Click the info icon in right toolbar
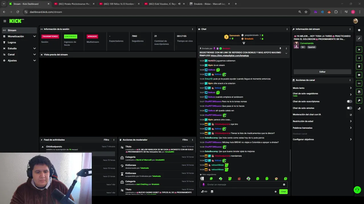The height and width of the screenshot is (204, 364). (359, 30)
